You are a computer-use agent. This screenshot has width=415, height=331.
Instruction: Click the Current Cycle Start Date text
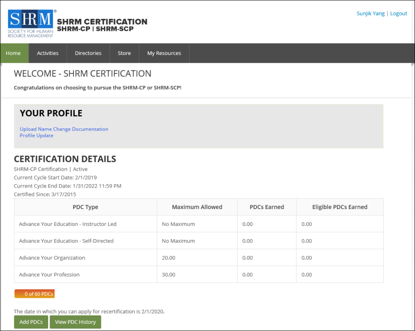tap(55, 178)
